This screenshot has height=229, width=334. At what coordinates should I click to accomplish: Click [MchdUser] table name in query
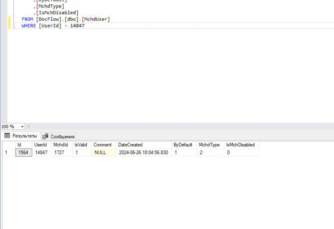[x=96, y=19]
